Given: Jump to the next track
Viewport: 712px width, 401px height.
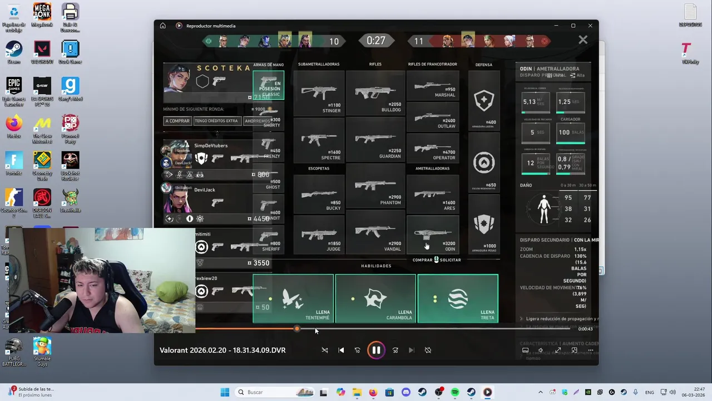Looking at the screenshot, I should pos(411,350).
